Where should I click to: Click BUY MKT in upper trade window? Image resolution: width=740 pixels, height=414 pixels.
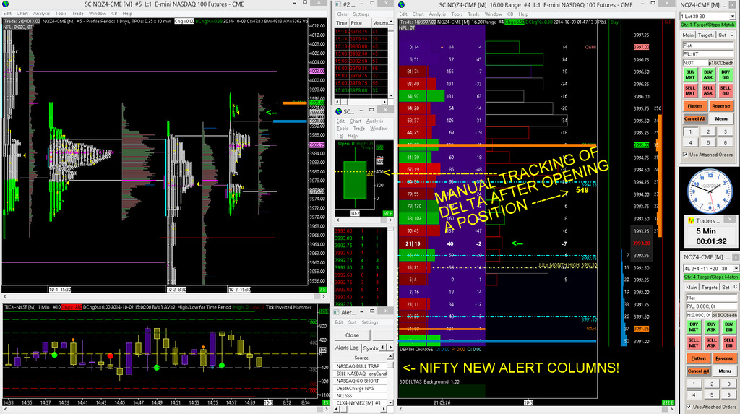point(690,74)
